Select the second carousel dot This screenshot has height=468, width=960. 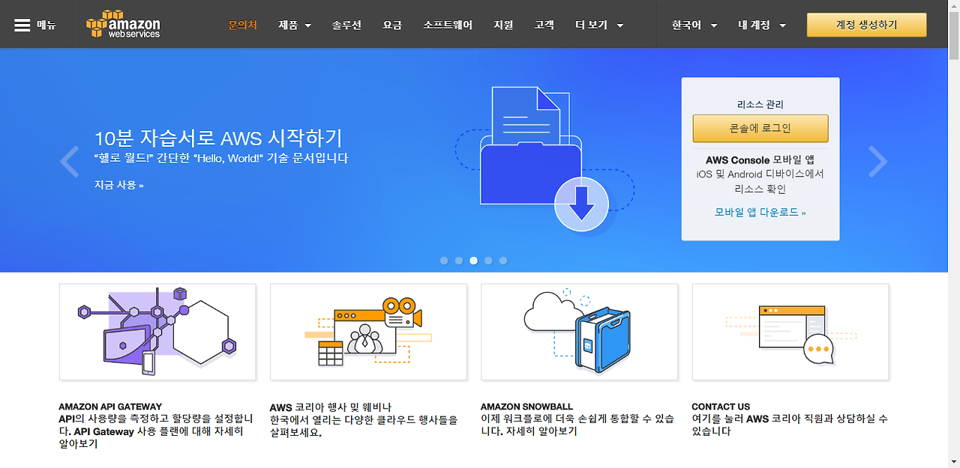[459, 261]
